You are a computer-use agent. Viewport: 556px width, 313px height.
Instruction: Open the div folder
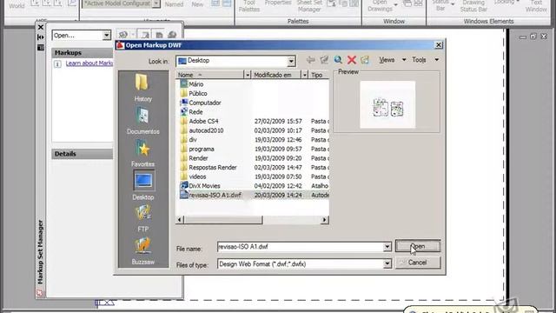pyautogui.click(x=189, y=140)
